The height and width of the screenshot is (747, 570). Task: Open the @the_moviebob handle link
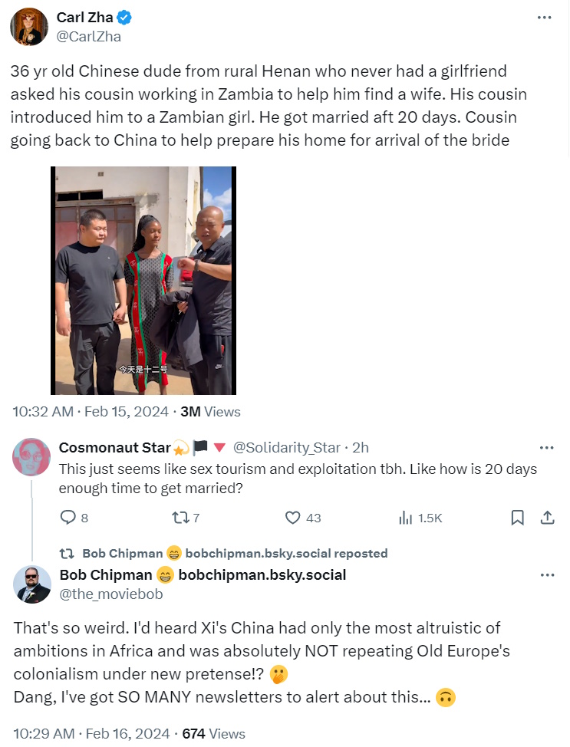pyautogui.click(x=111, y=593)
